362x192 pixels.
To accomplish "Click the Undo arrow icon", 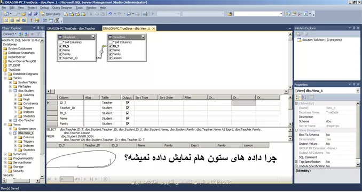I will coord(110,14).
